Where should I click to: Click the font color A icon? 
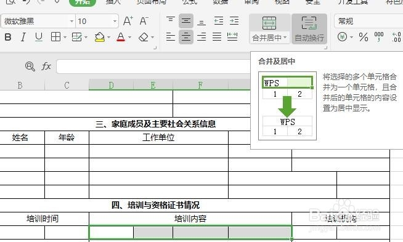point(121,37)
